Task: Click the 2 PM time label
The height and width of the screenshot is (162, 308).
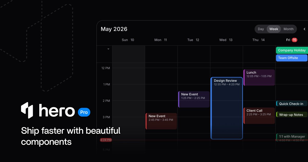Action: (106, 101)
